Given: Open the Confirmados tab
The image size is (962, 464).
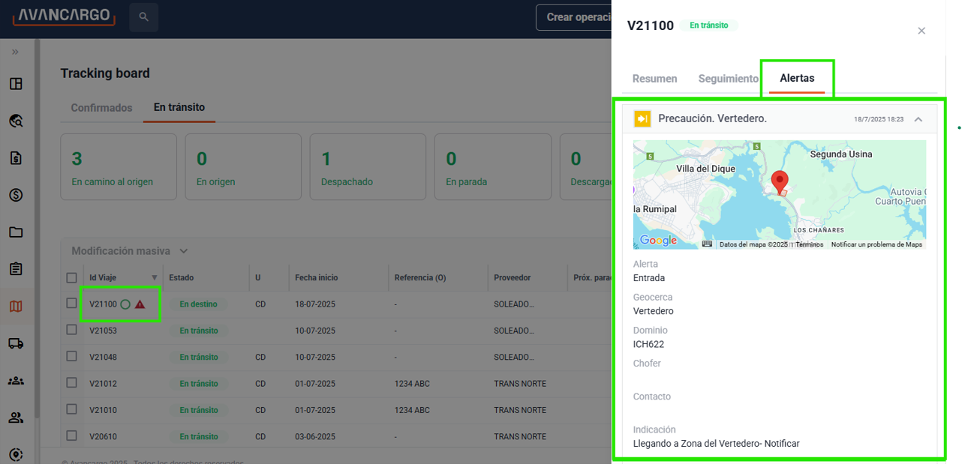Looking at the screenshot, I should click(101, 108).
